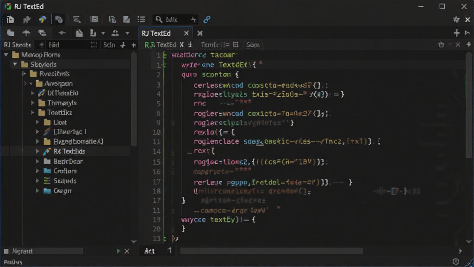474x267 pixels.
Task: Toggle the hash icon in the sidebar header
Action: (134, 45)
